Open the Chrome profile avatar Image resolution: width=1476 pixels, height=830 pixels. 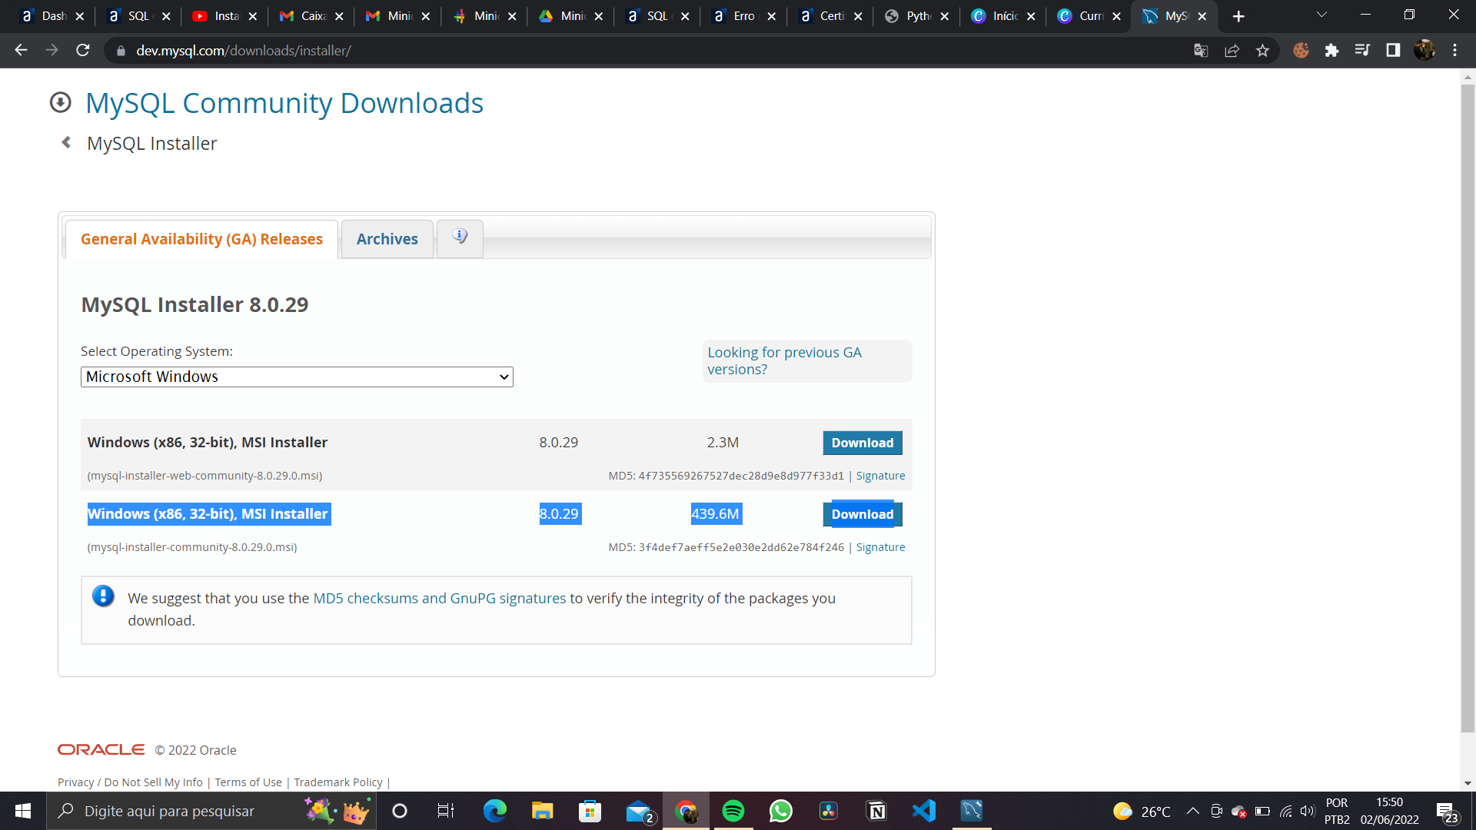1424,51
